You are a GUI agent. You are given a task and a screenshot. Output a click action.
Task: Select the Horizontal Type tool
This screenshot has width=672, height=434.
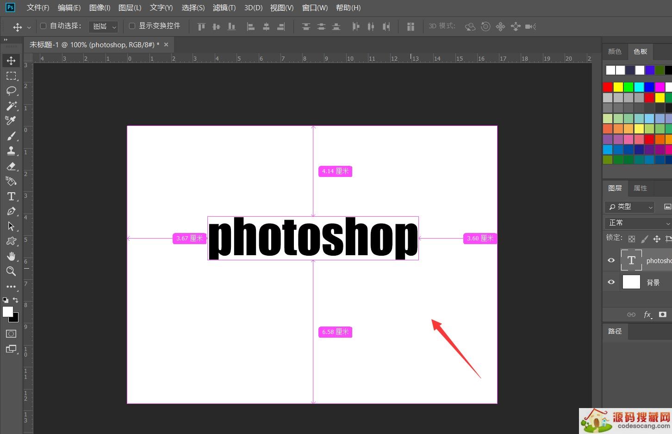click(x=11, y=196)
